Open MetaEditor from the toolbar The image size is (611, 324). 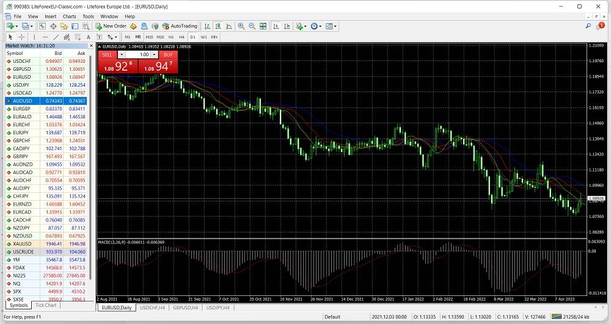coord(133,26)
